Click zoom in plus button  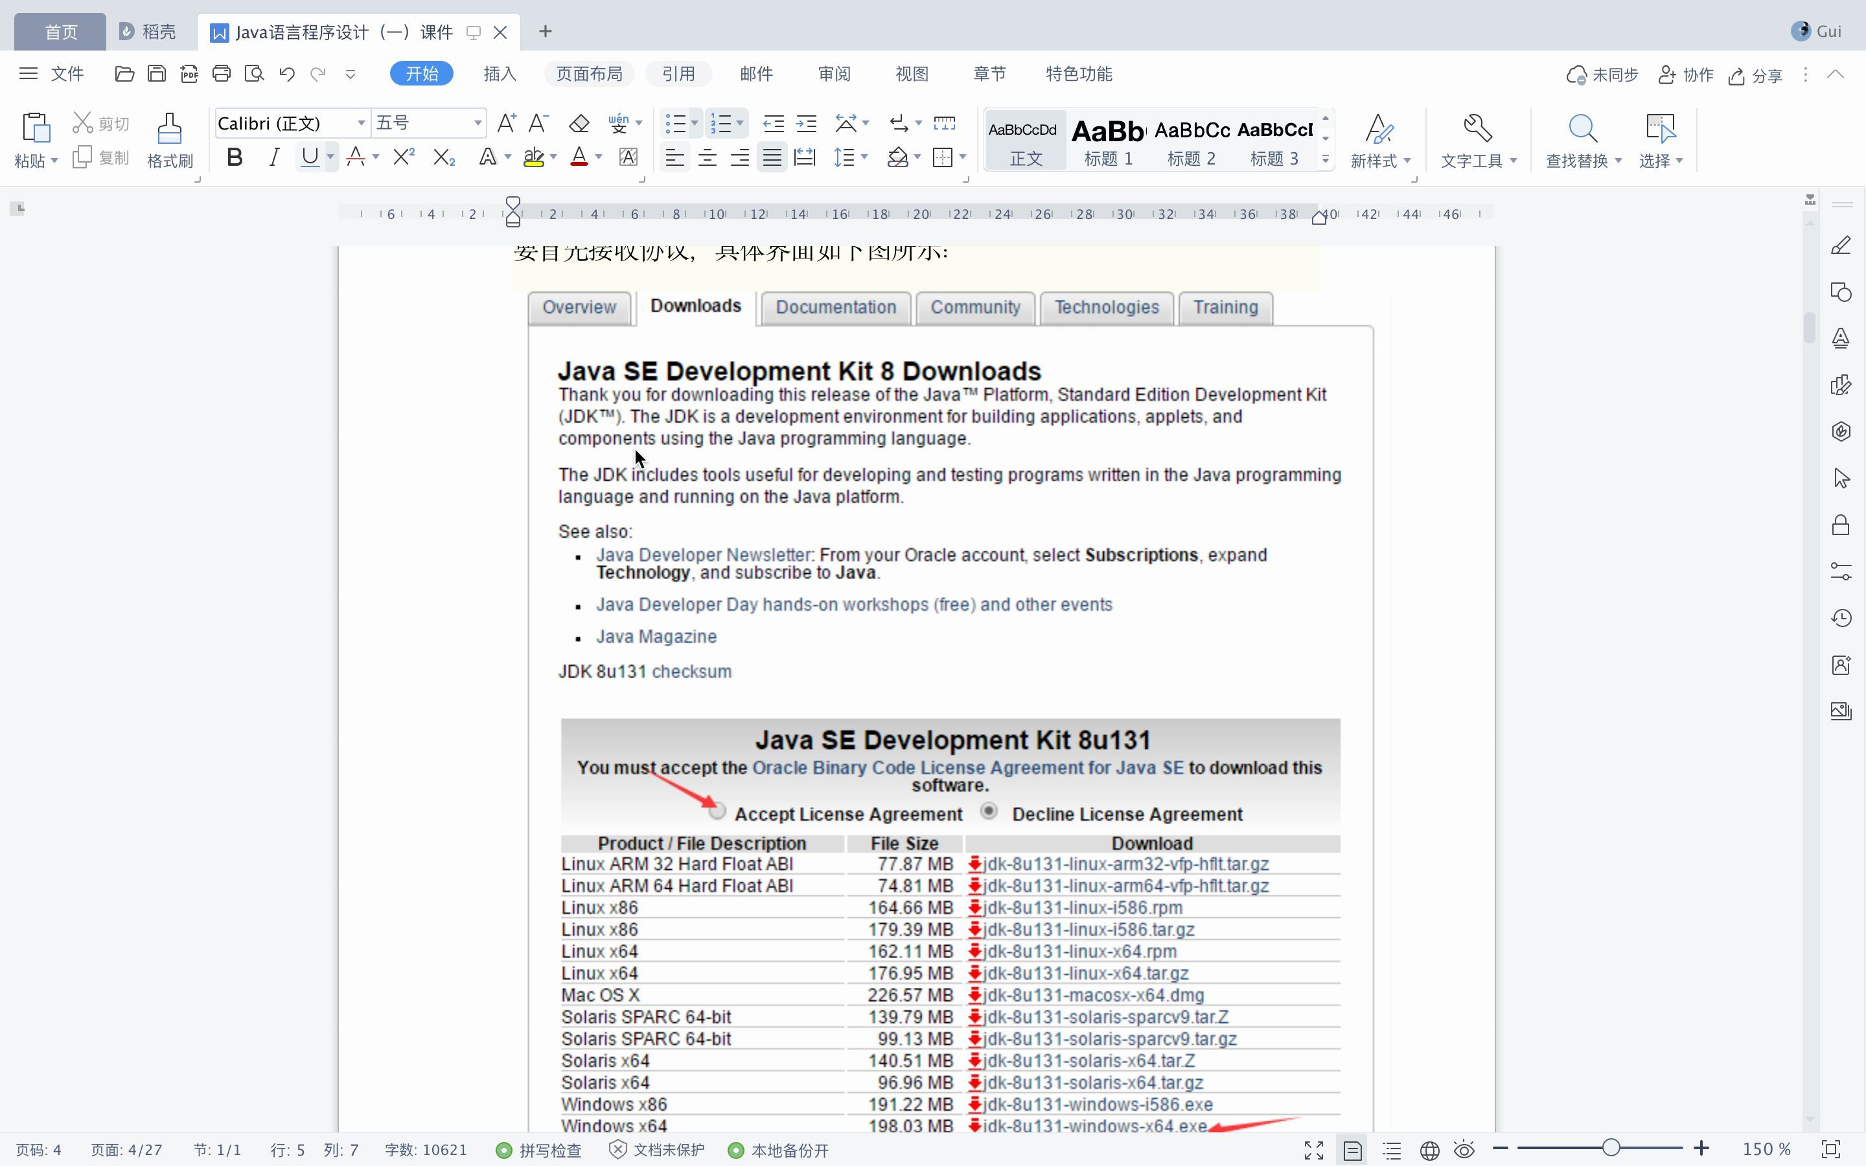(1702, 1149)
